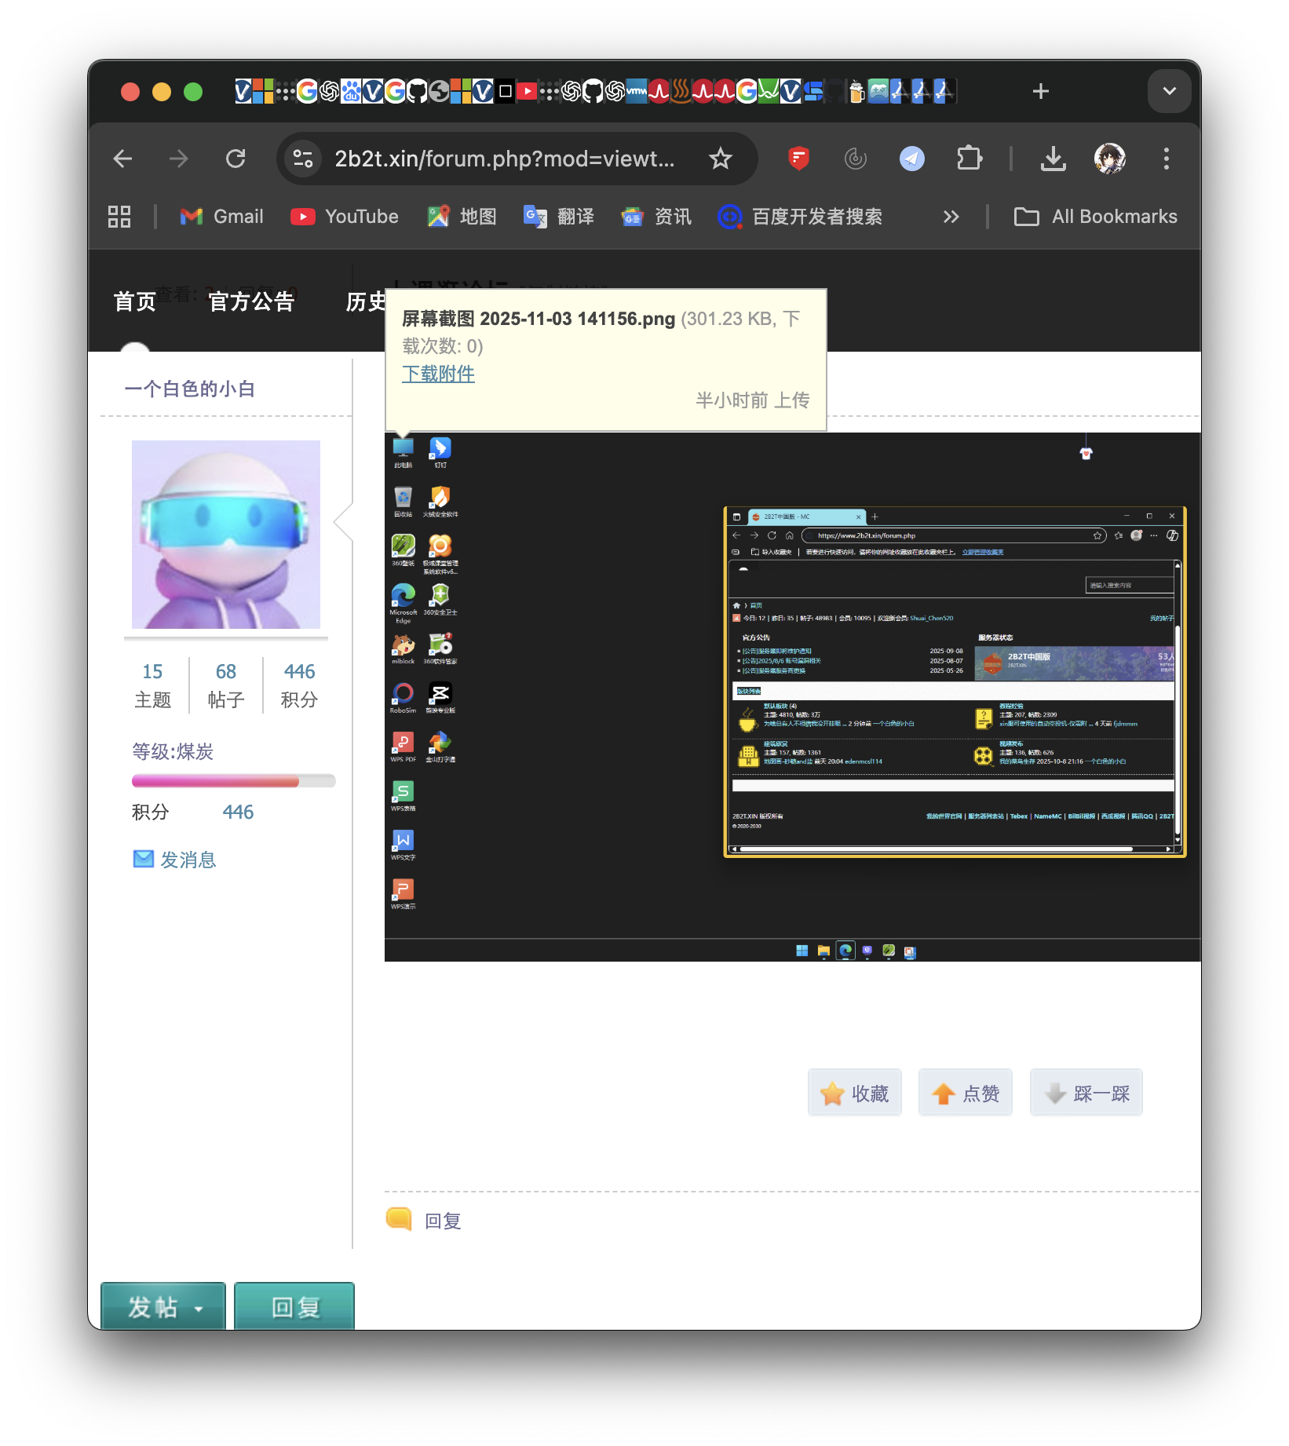Open the apps grid in bookmarks bar
The width and height of the screenshot is (1289, 1446).
coord(119,217)
